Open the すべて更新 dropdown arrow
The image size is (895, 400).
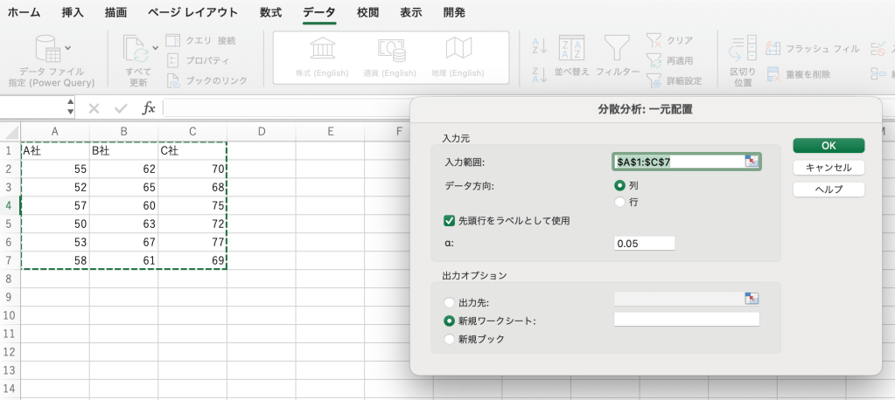(x=156, y=47)
